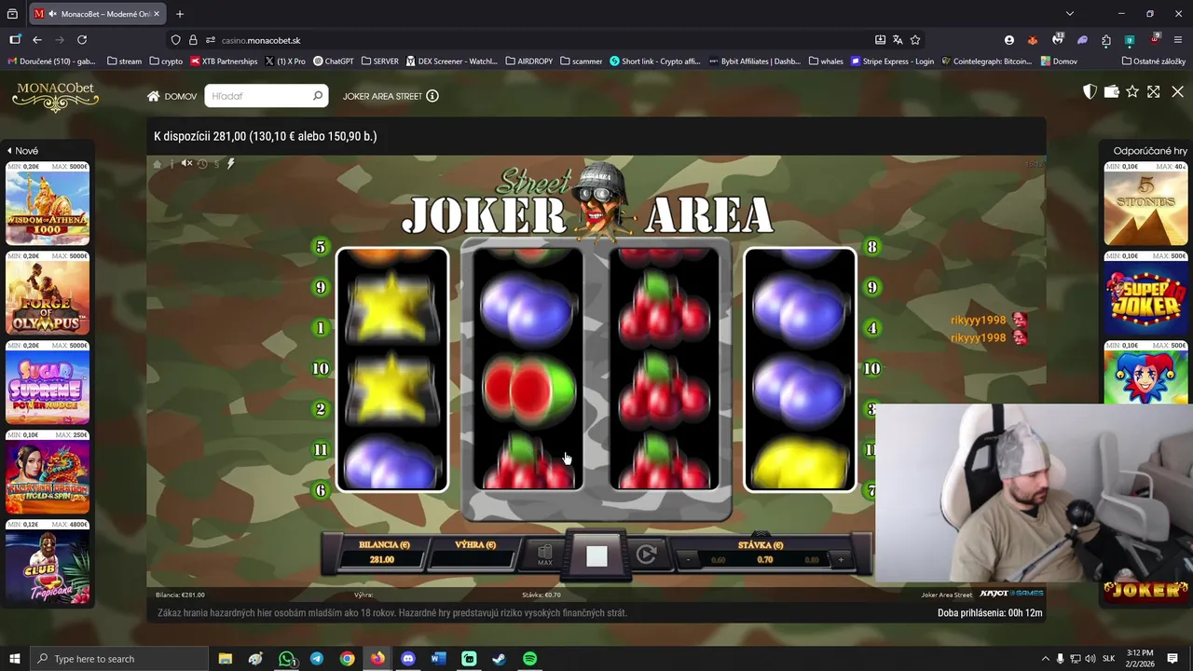Select the MonacoBet browser tab

click(x=98, y=14)
